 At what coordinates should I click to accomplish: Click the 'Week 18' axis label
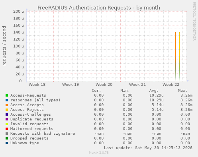pyautogui.click(x=37, y=85)
